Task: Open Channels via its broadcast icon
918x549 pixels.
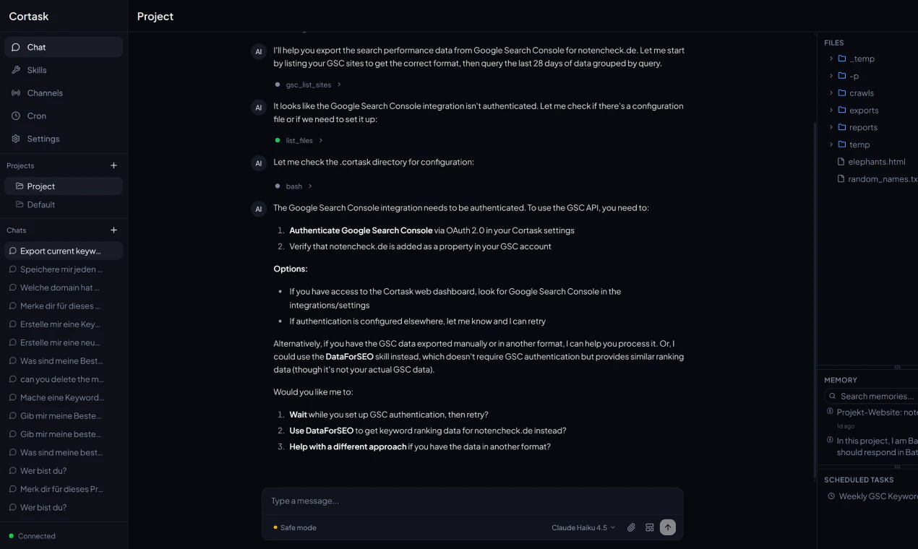Action: (x=16, y=93)
